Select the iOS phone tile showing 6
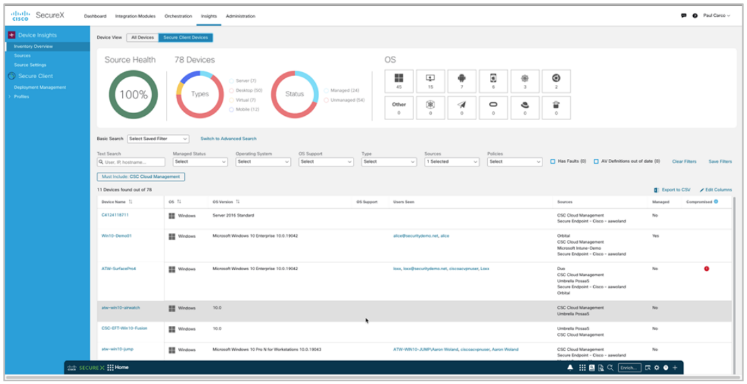 point(493,82)
